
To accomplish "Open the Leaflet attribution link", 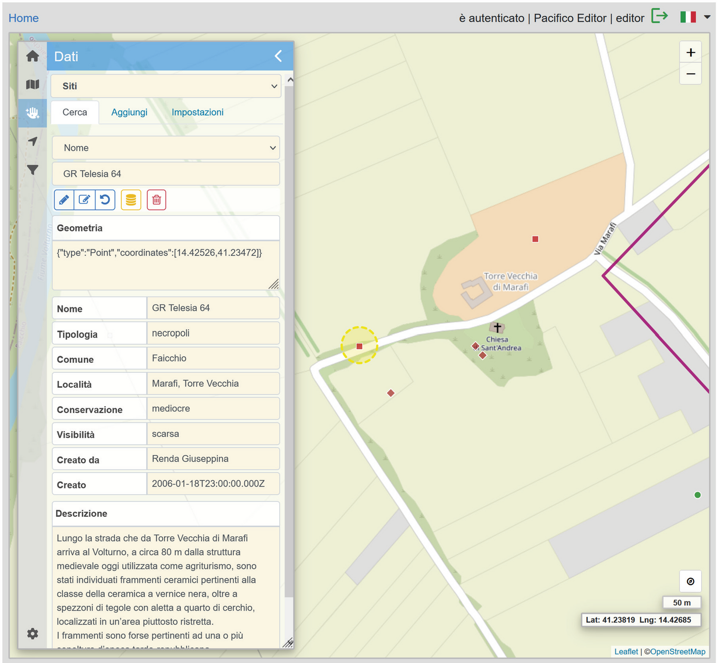I will 626,652.
